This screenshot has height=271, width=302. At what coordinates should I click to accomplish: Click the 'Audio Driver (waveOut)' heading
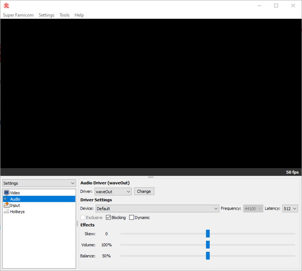(105, 183)
